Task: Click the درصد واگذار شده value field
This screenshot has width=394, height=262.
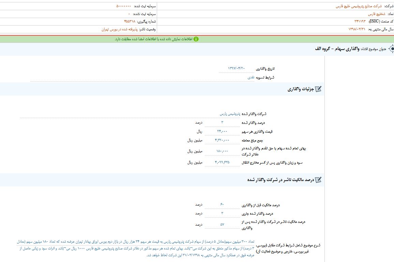Action: pos(222,122)
